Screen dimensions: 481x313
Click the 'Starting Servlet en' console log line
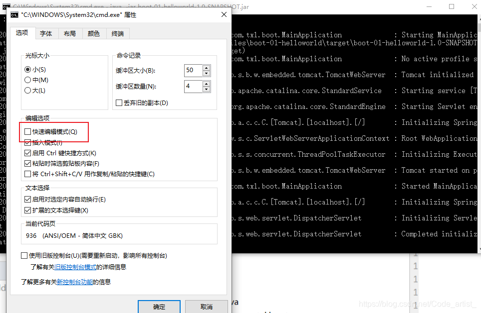pyautogui.click(x=439, y=107)
